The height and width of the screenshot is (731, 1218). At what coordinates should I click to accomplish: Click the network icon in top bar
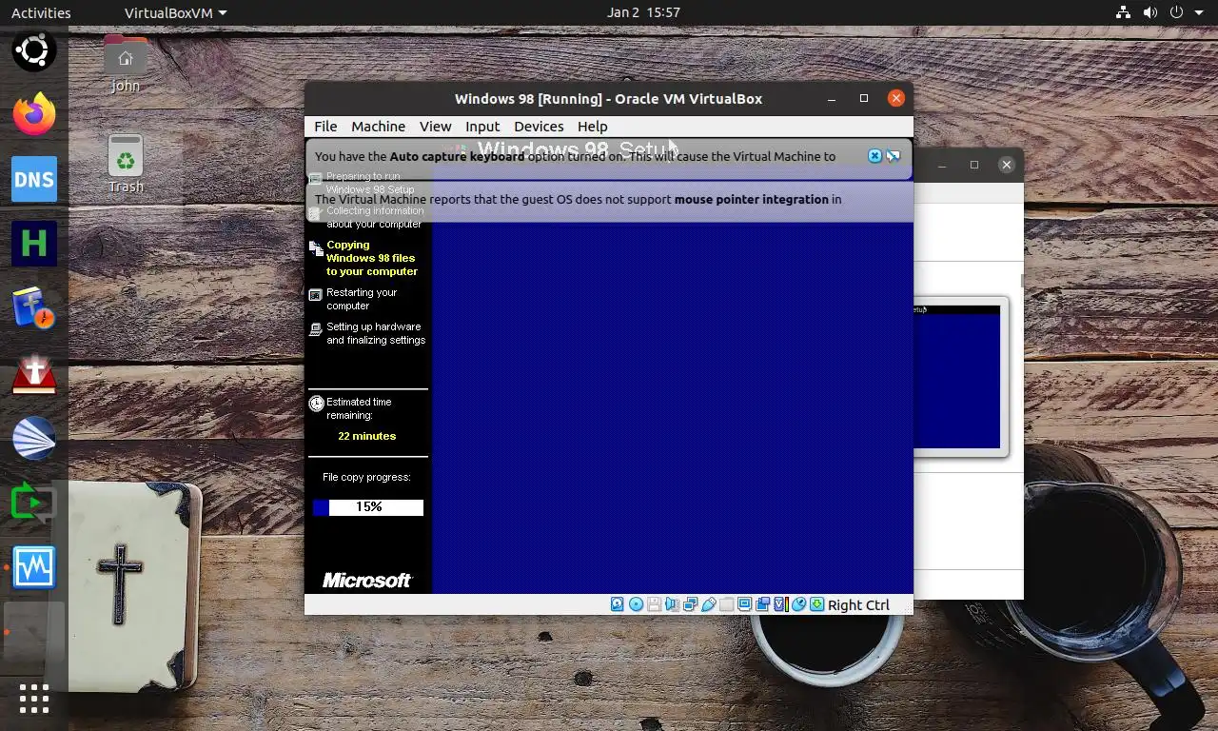tap(1123, 12)
